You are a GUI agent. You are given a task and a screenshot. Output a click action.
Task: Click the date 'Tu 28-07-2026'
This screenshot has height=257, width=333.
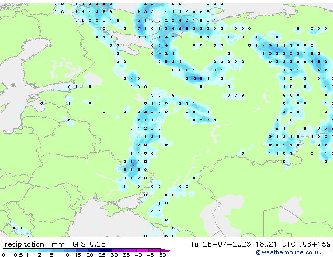click(221, 244)
